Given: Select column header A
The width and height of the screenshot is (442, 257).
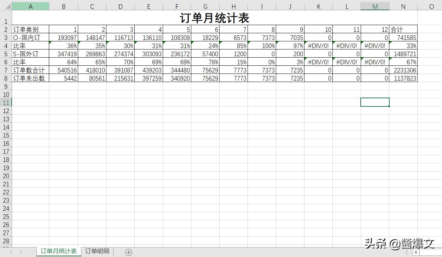Looking at the screenshot, I should pos(30,6).
